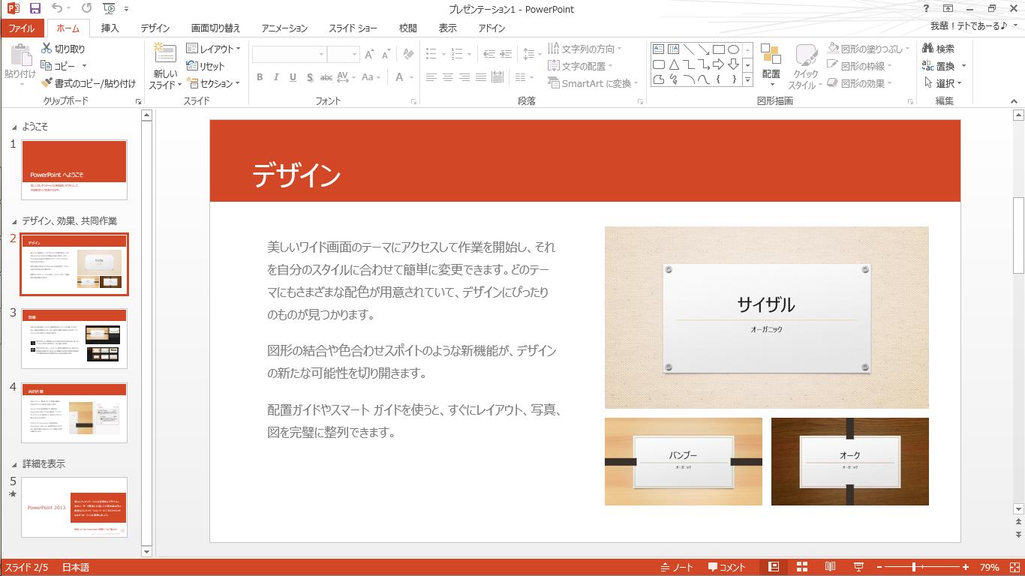Toggle the Comments (コメント) pane
1025x576 pixels.
[727, 567]
